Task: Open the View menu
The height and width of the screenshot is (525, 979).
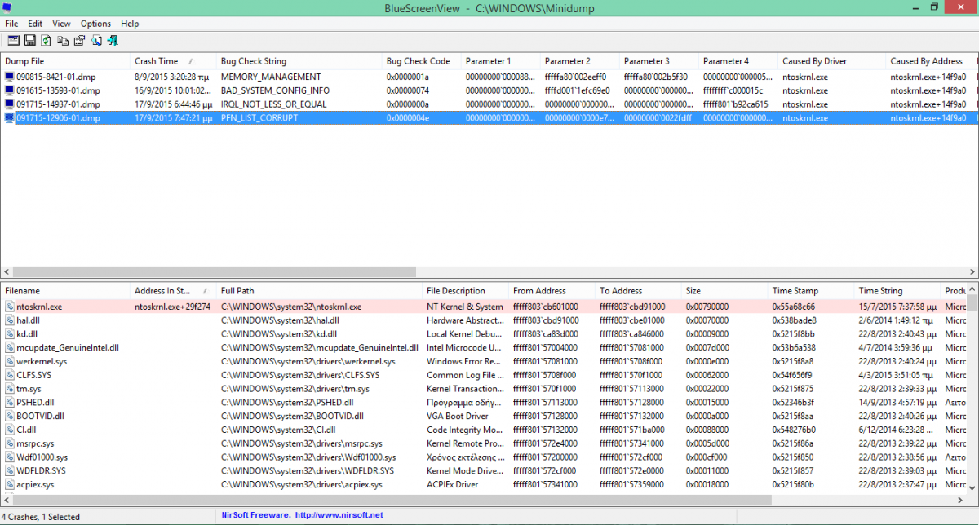Action: click(61, 24)
